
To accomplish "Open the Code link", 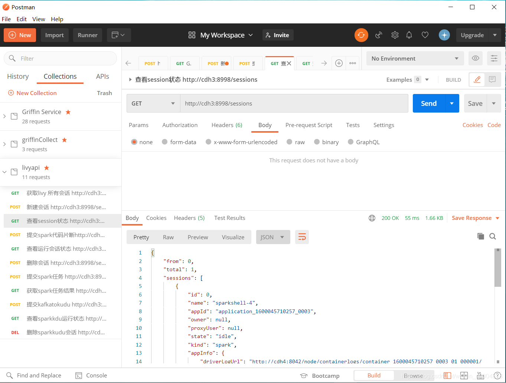I will point(494,125).
